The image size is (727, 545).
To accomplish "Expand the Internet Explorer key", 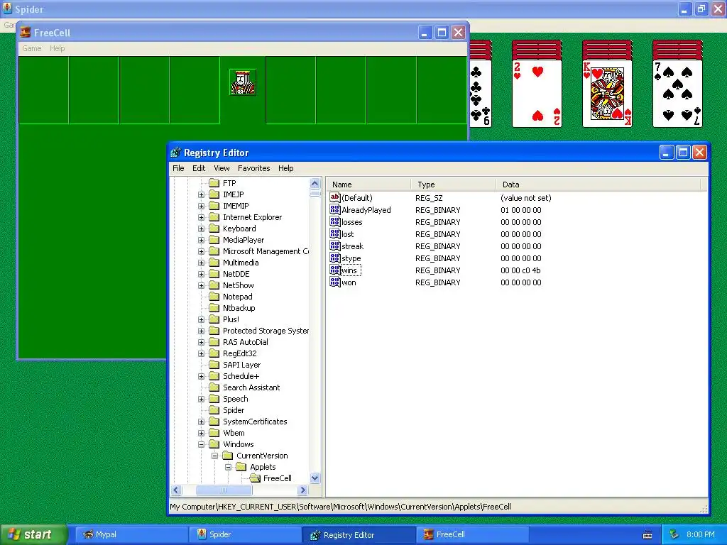I will pos(201,217).
